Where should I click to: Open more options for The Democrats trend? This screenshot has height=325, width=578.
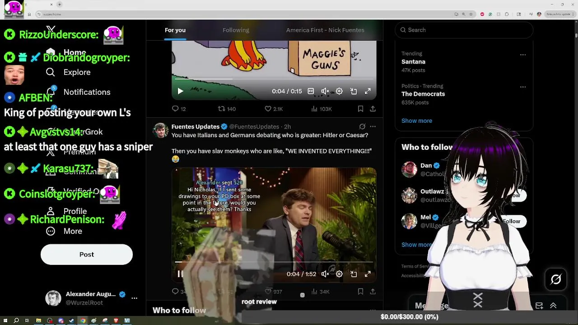[x=523, y=87]
